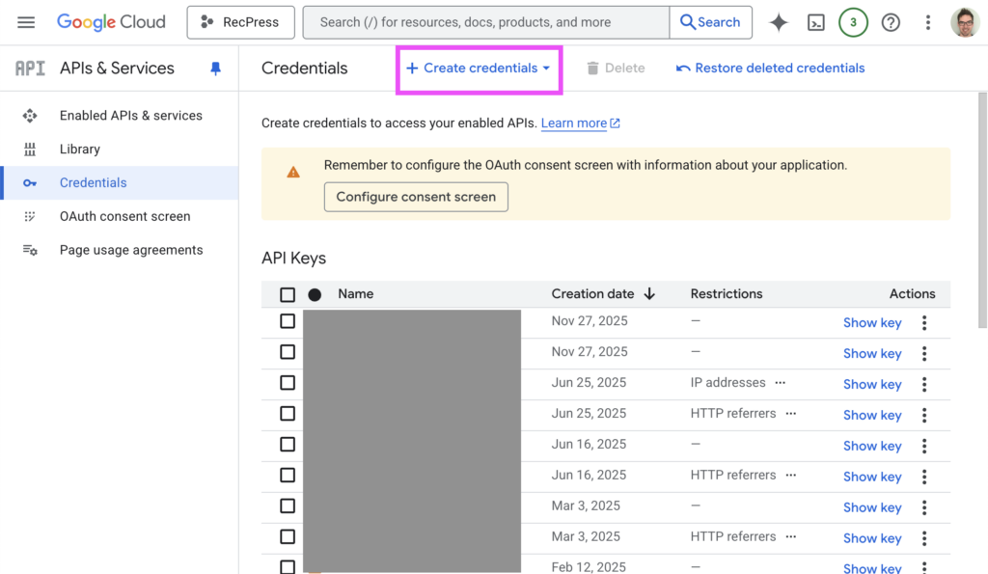
Task: Toggle the select-all checkbox in table header
Action: pyautogui.click(x=288, y=294)
